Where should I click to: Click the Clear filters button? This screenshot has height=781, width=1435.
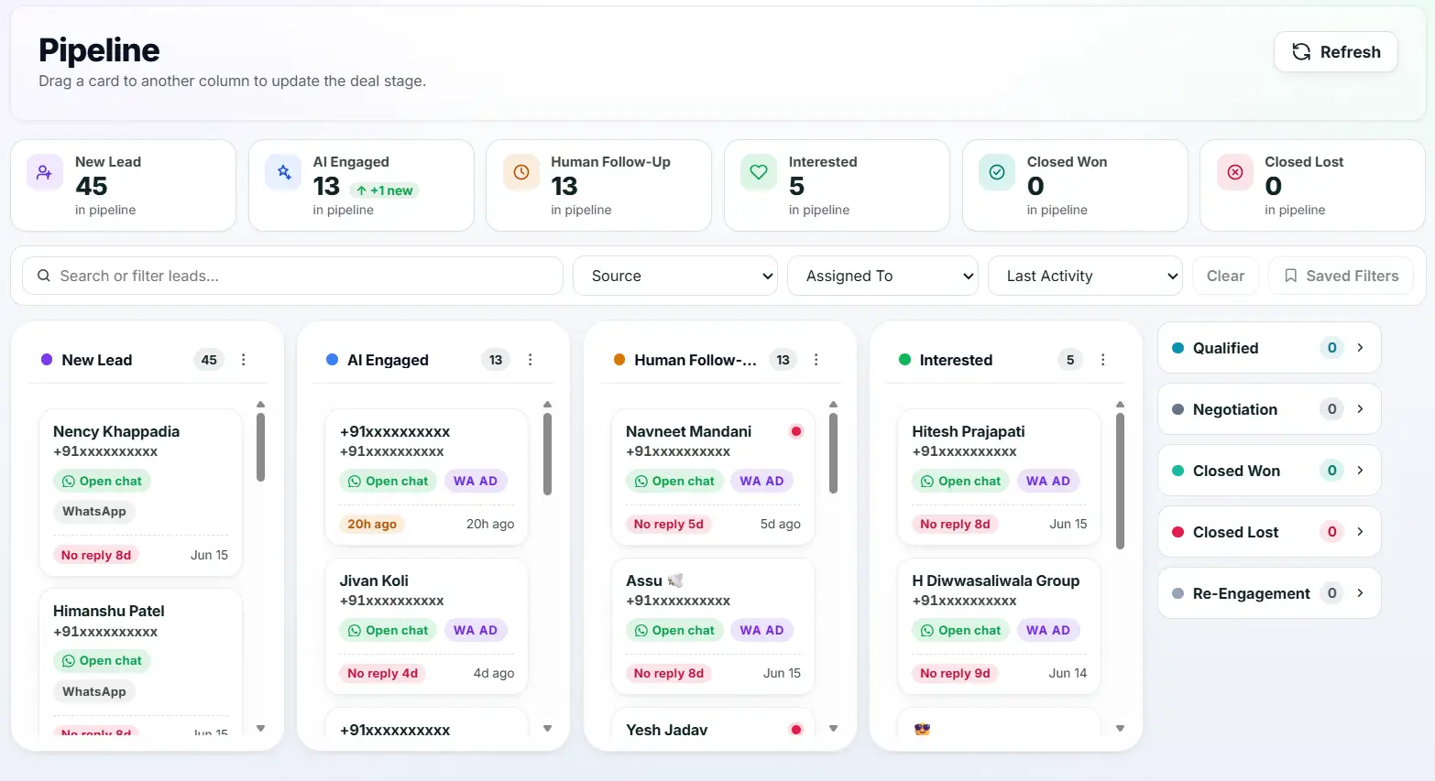[1225, 276]
